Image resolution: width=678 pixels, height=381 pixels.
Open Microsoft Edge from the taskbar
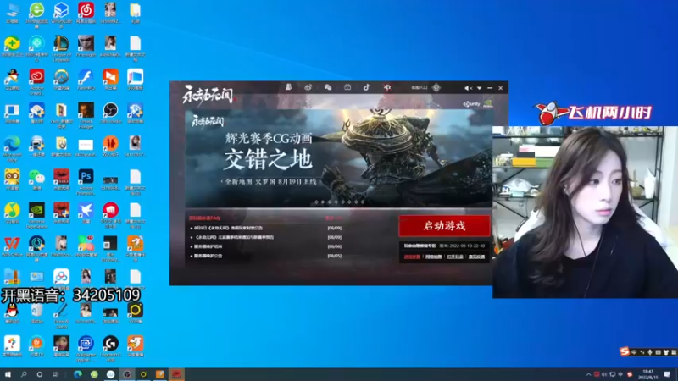(x=78, y=374)
